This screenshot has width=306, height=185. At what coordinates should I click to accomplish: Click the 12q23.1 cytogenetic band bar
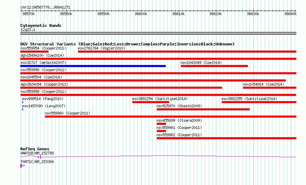point(158,33)
